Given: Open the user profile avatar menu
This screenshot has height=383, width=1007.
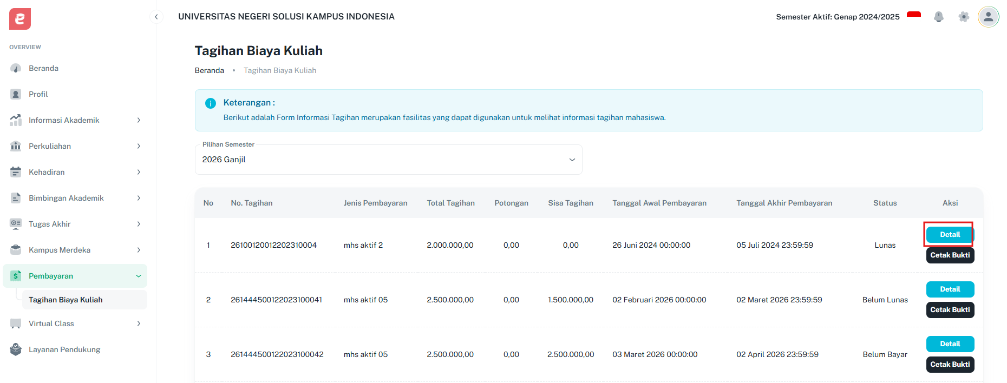Looking at the screenshot, I should [x=988, y=17].
